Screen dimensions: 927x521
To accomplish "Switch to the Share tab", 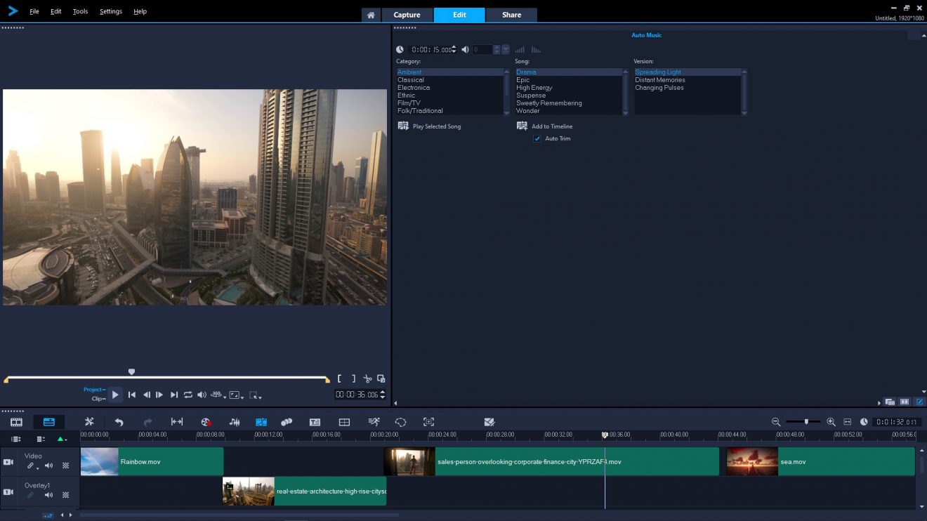I will pyautogui.click(x=511, y=14).
